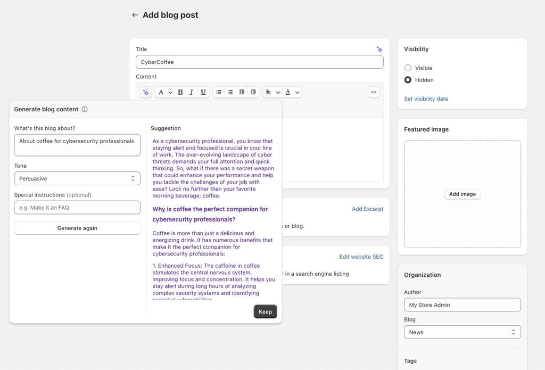Click the outdent icon in the toolbar
The height and width of the screenshot is (370, 545).
[x=242, y=92]
